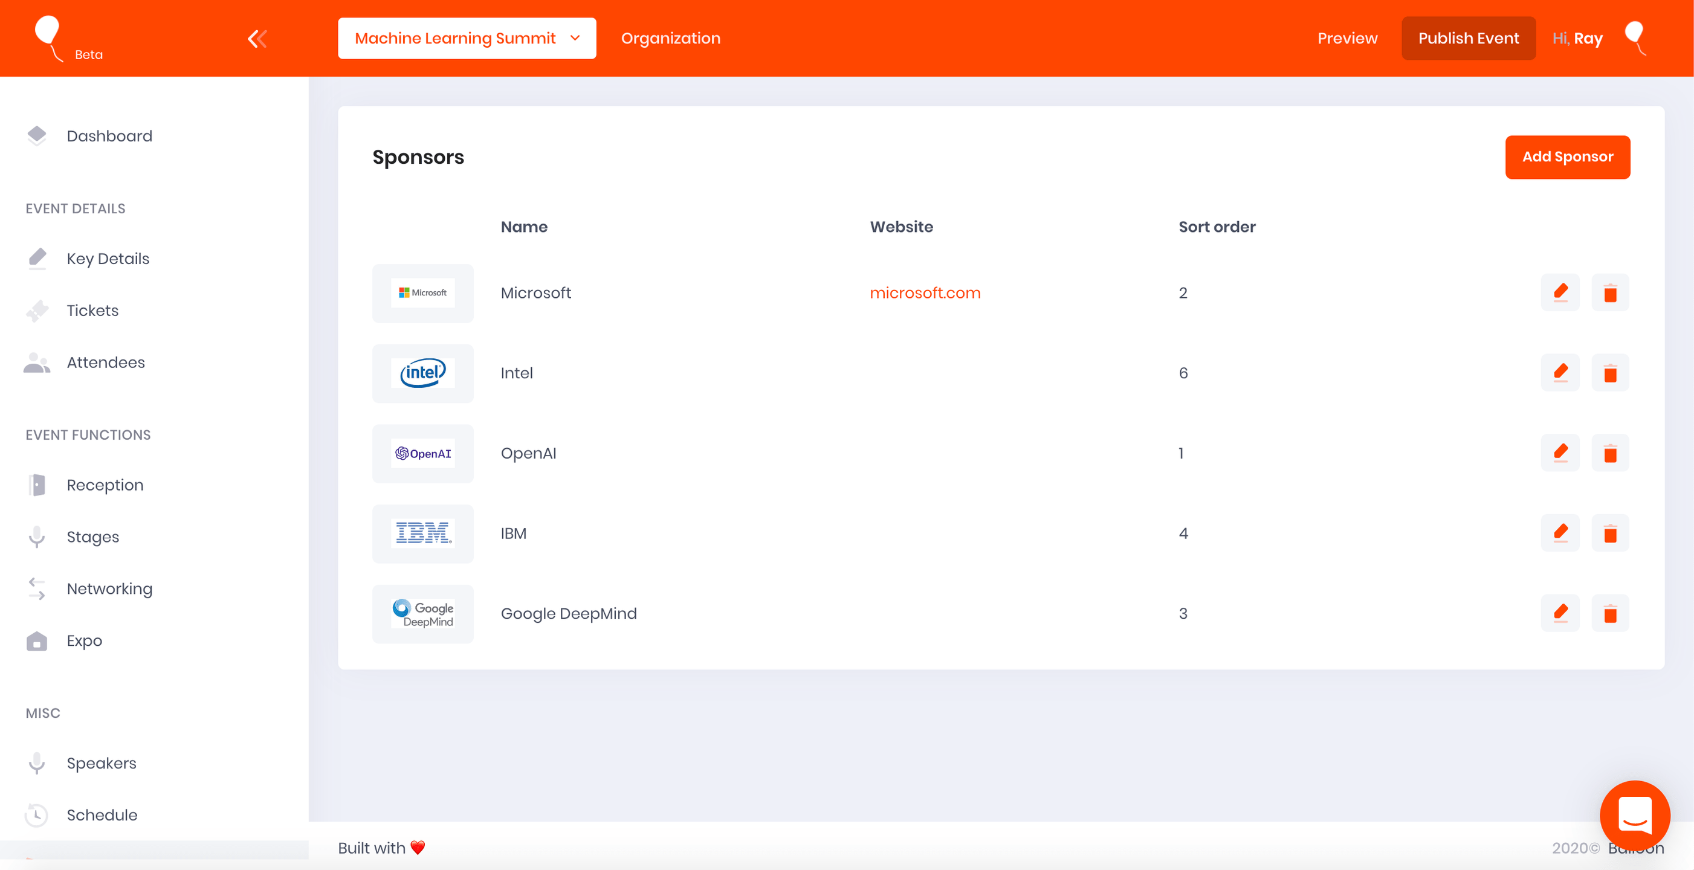This screenshot has width=1694, height=870.
Task: Navigate to Expo section
Action: click(x=84, y=640)
